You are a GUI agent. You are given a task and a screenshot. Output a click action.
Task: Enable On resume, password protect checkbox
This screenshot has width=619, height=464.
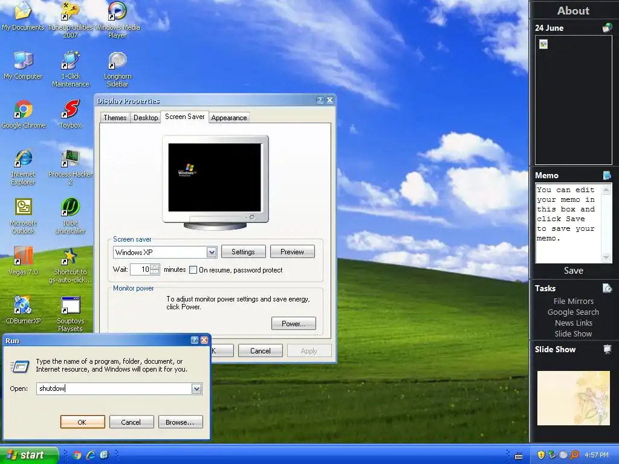(x=193, y=270)
